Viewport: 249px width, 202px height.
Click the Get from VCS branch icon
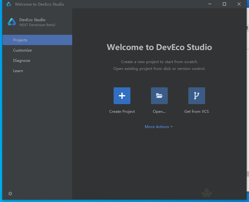(196, 96)
